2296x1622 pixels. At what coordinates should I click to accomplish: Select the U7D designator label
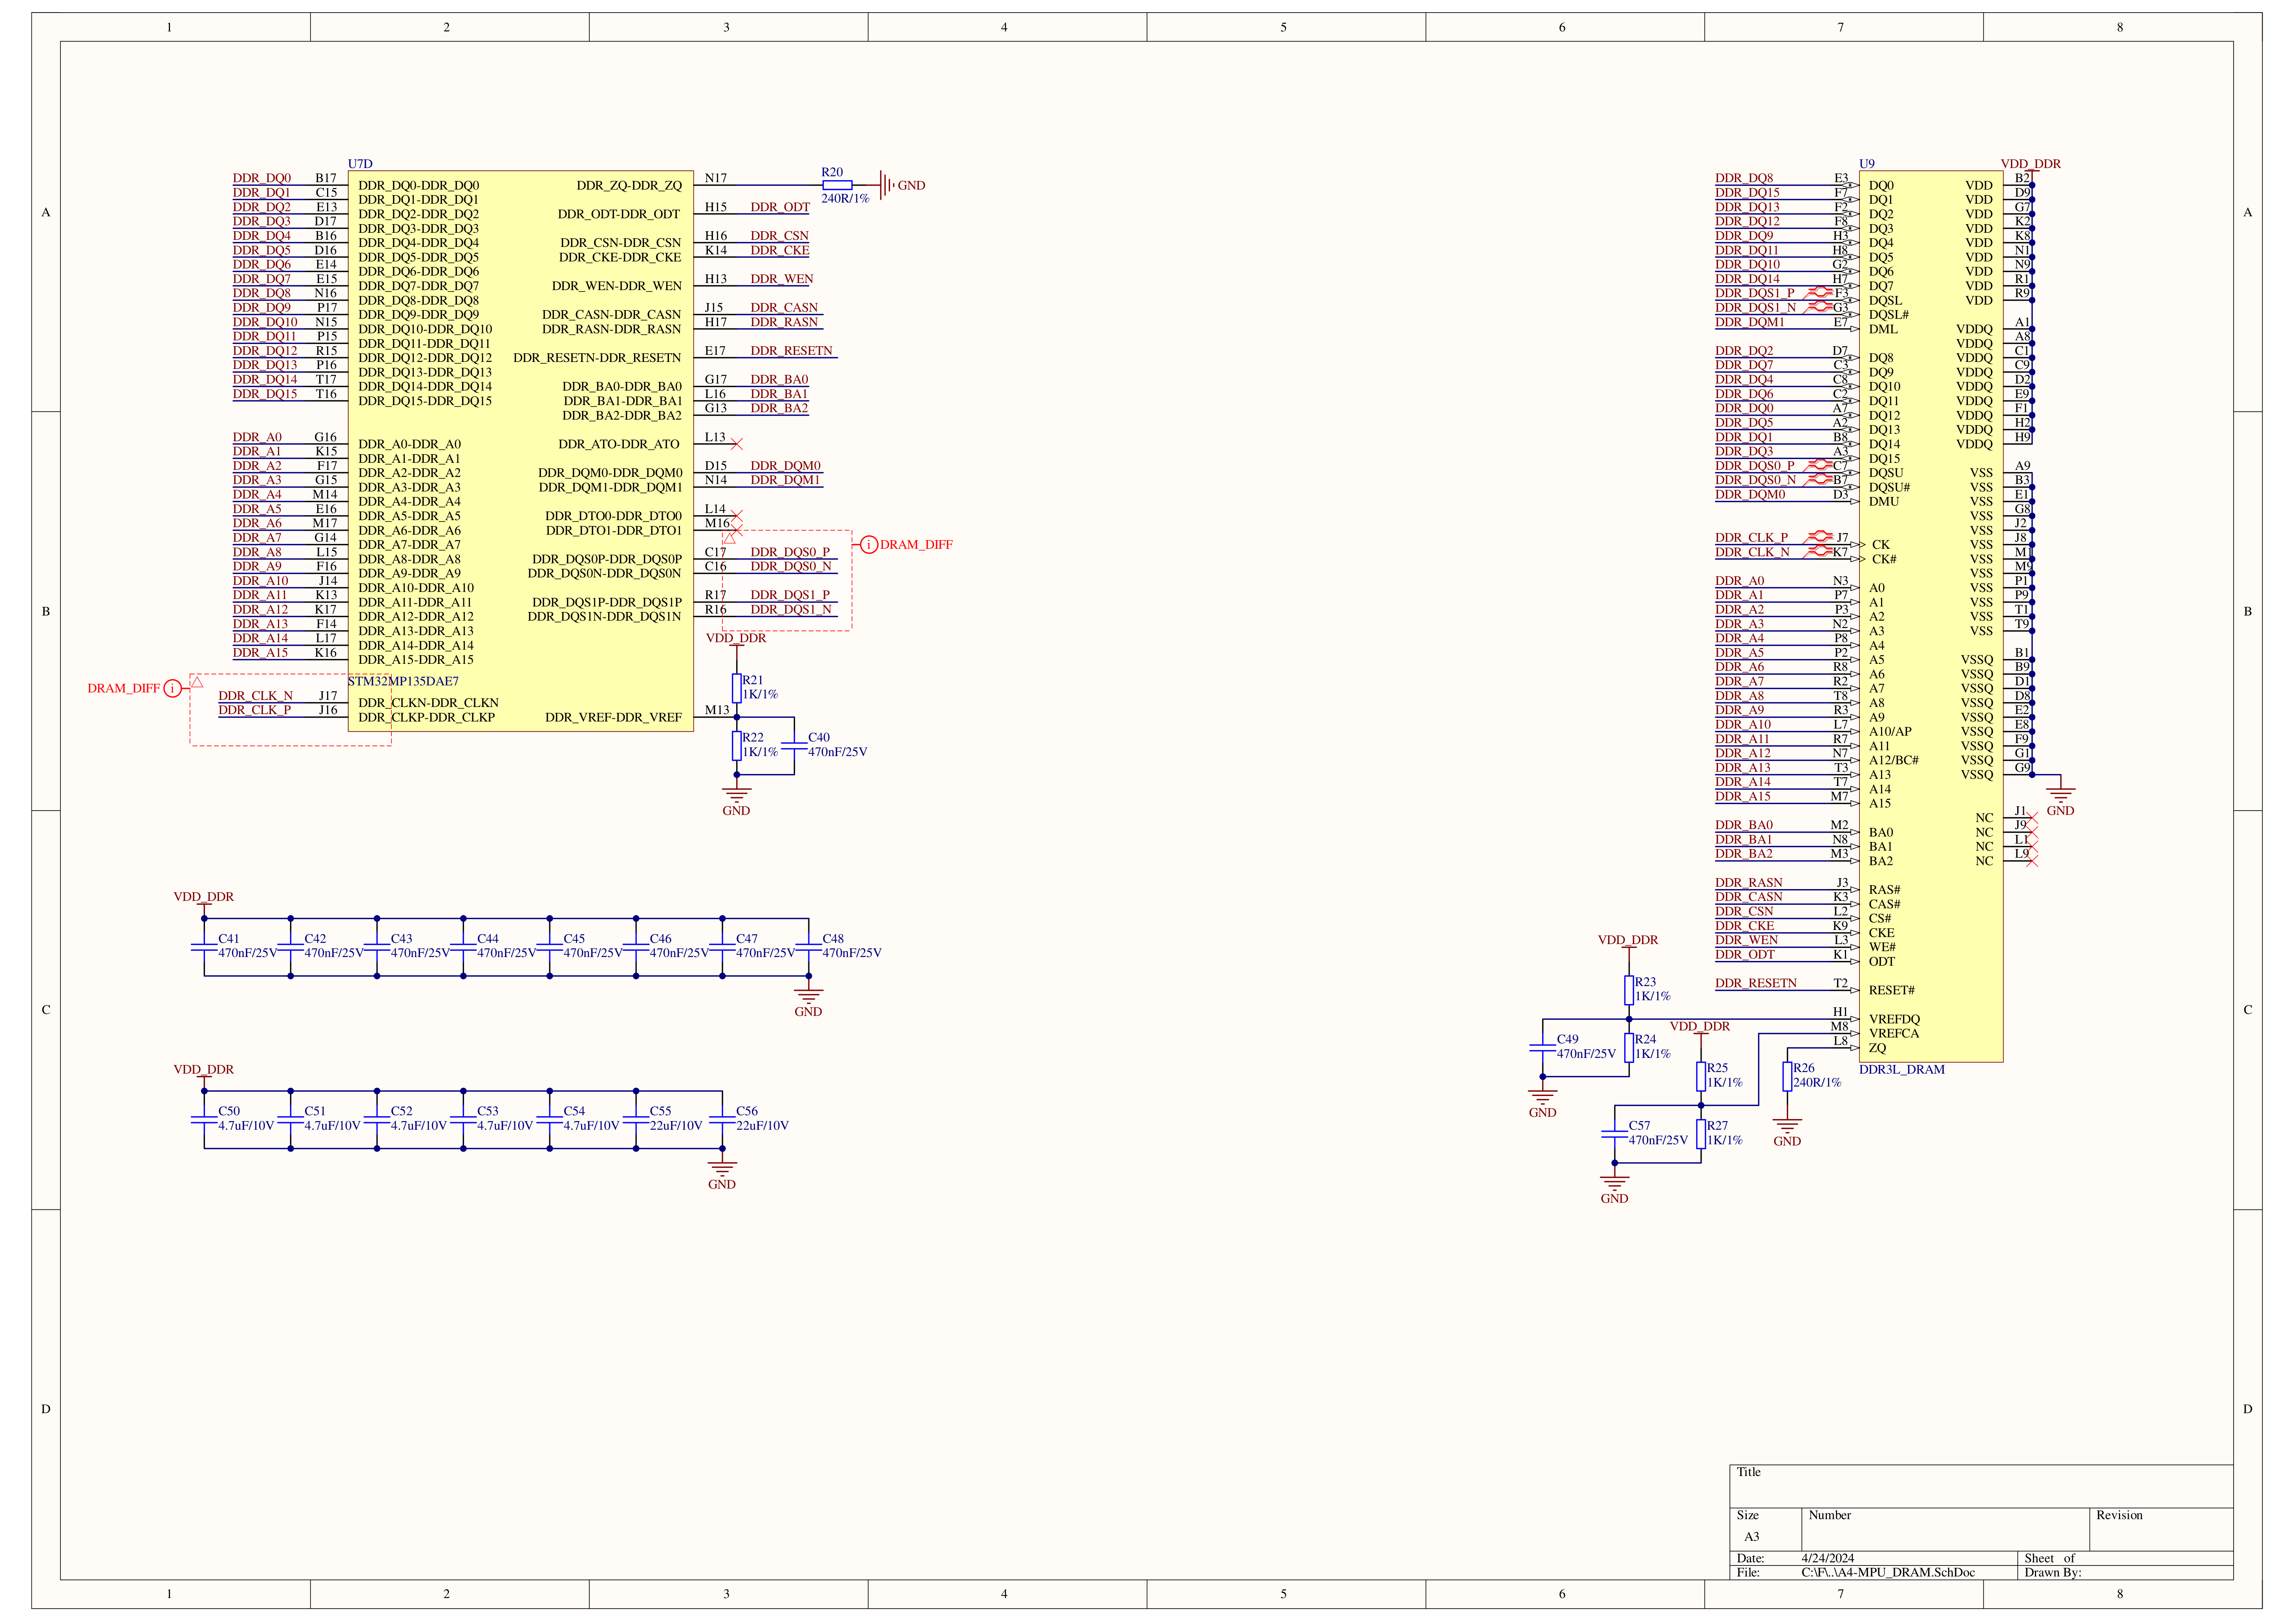tap(360, 164)
